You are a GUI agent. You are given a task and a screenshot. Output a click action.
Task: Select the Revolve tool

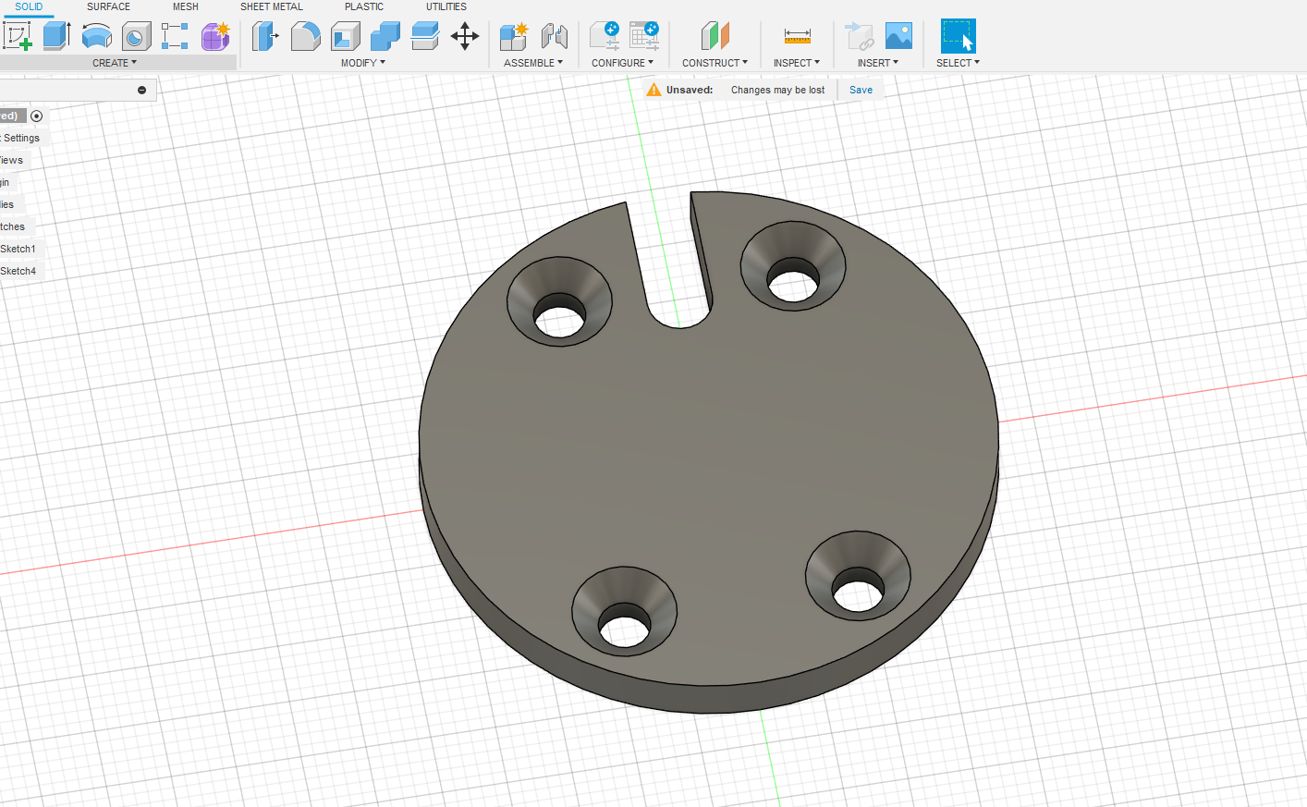[97, 36]
